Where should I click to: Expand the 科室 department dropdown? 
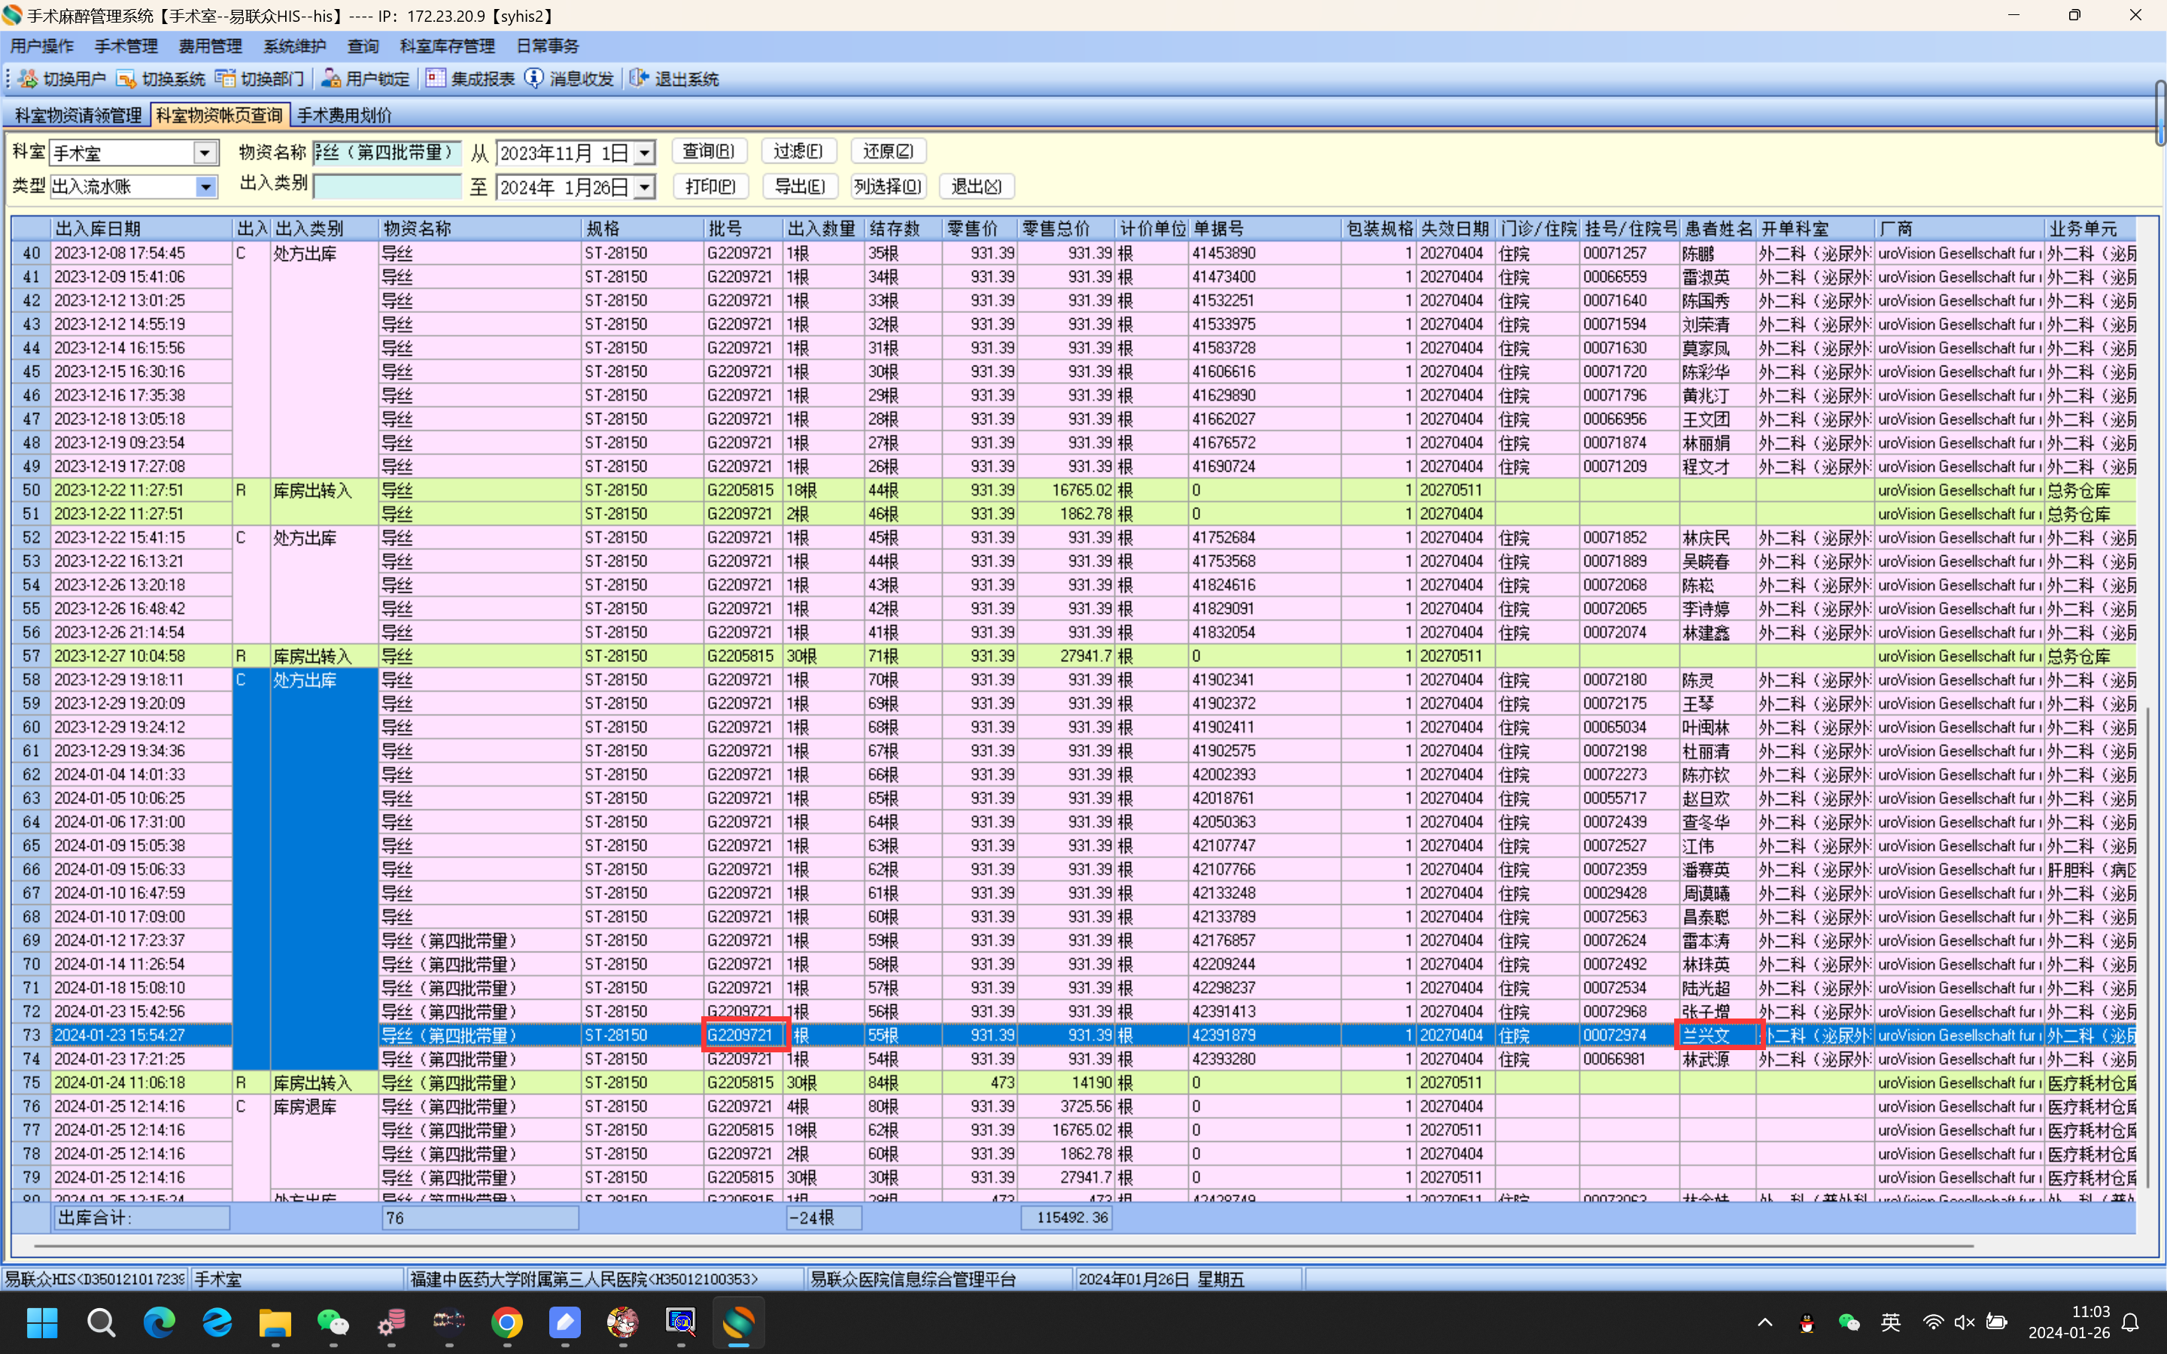click(x=205, y=153)
